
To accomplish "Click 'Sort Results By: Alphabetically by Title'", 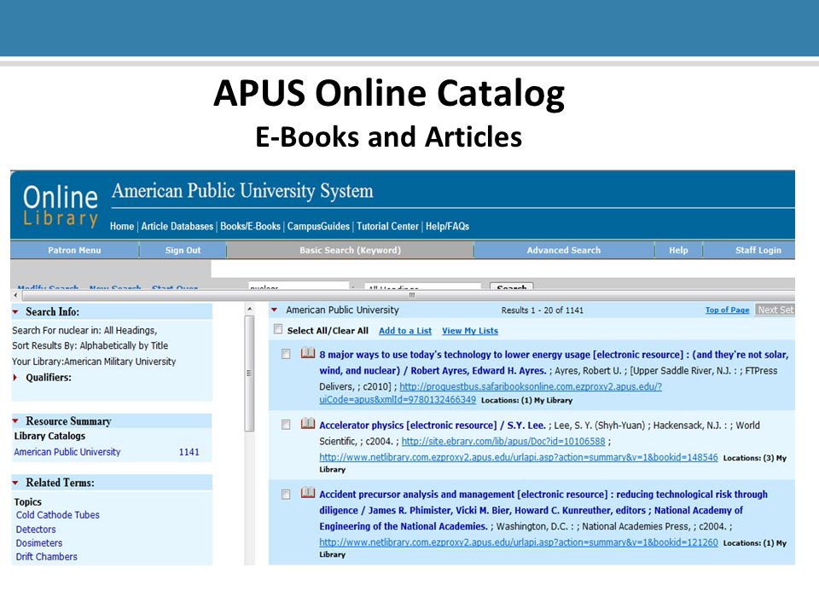I will [x=90, y=345].
